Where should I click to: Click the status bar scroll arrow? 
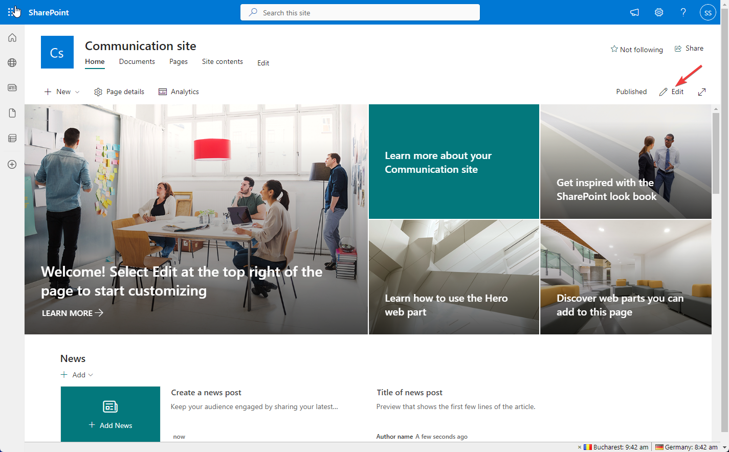click(724, 447)
